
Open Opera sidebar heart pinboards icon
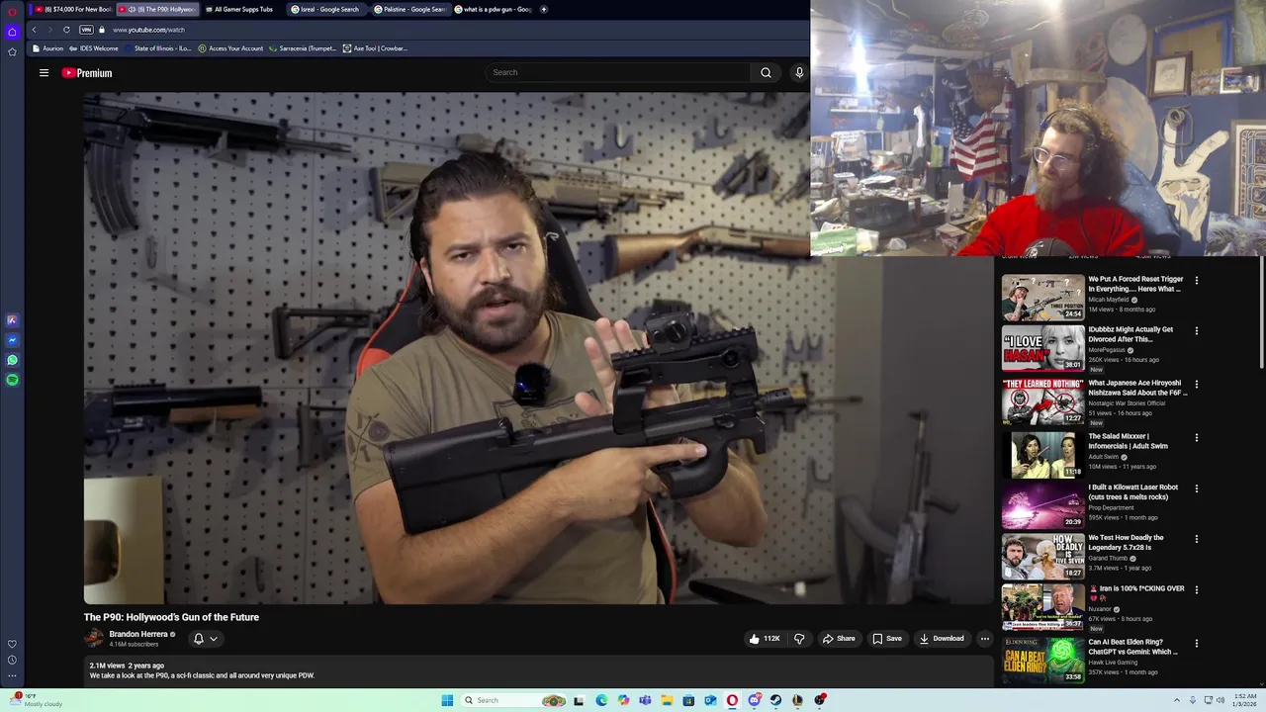tap(12, 644)
